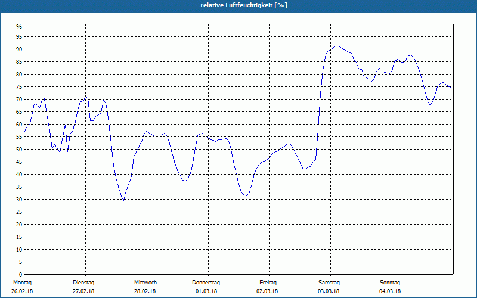The width and height of the screenshot is (477, 298).
Task: Click the date label 28.02.18
Action: point(145,291)
